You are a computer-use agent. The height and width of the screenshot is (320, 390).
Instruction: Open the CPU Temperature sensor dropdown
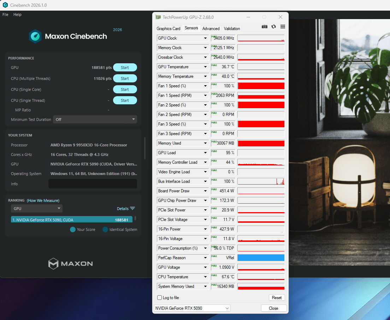pos(206,277)
